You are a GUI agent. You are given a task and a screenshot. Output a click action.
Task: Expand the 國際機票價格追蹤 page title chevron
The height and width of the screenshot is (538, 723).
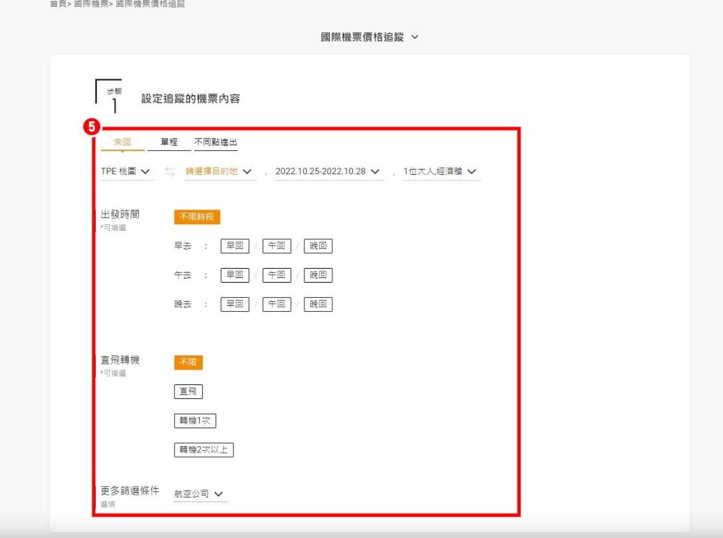(x=415, y=37)
